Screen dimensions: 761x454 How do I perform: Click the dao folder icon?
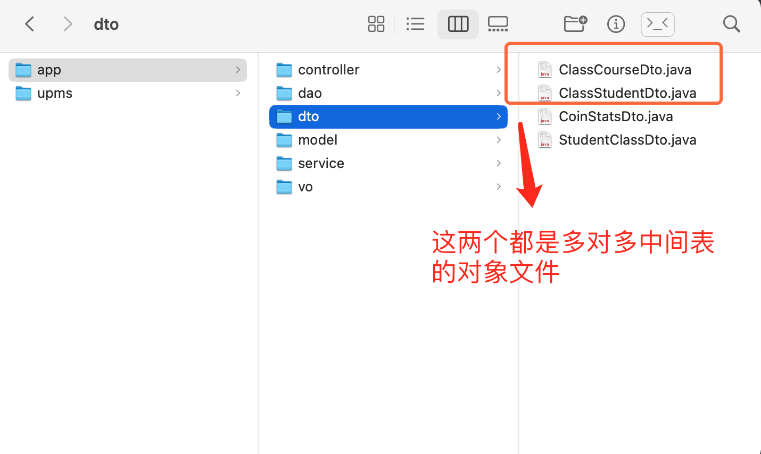coord(284,93)
